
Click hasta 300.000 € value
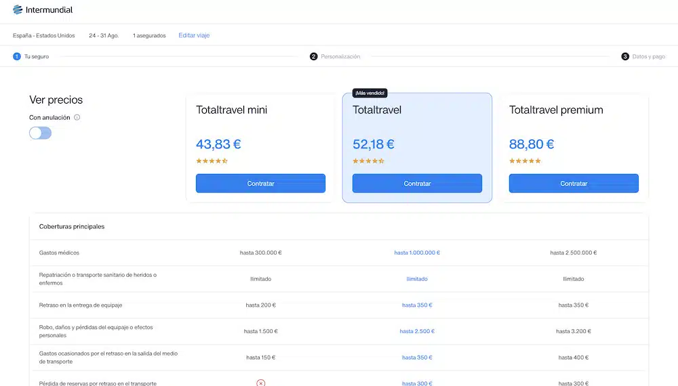pos(261,253)
